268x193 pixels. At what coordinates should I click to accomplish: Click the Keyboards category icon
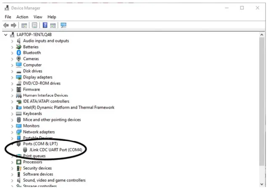19,114
